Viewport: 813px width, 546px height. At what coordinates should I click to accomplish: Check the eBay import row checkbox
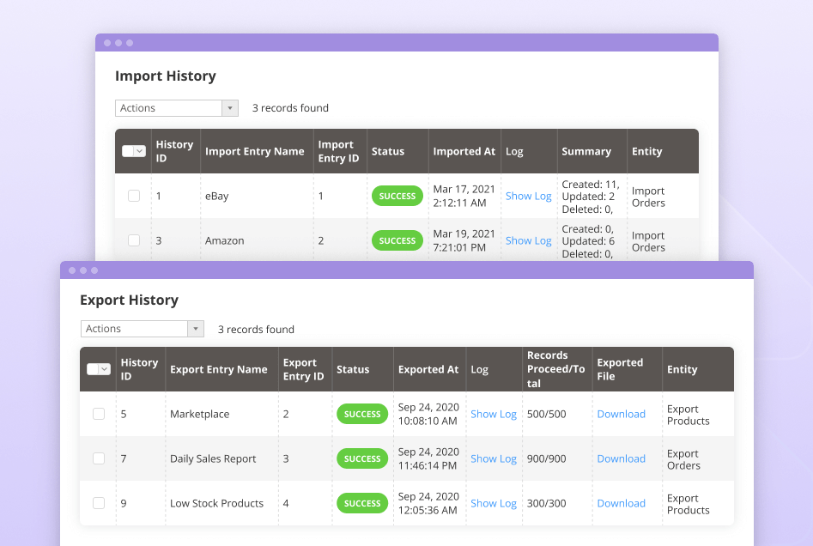[133, 196]
